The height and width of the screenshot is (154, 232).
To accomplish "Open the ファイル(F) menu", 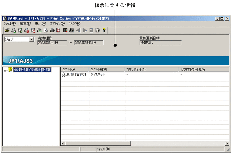I will pyautogui.click(x=10, y=23).
